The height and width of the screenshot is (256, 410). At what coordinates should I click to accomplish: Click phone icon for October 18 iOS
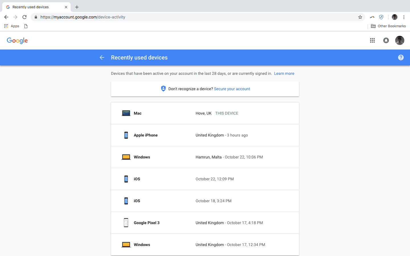[126, 201]
